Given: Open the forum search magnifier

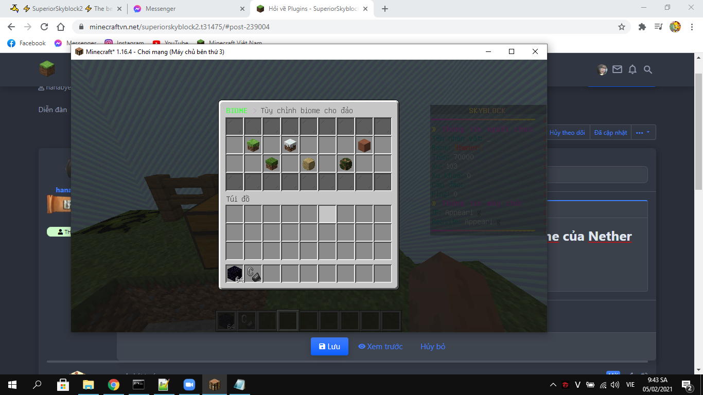Looking at the screenshot, I should coord(648,69).
